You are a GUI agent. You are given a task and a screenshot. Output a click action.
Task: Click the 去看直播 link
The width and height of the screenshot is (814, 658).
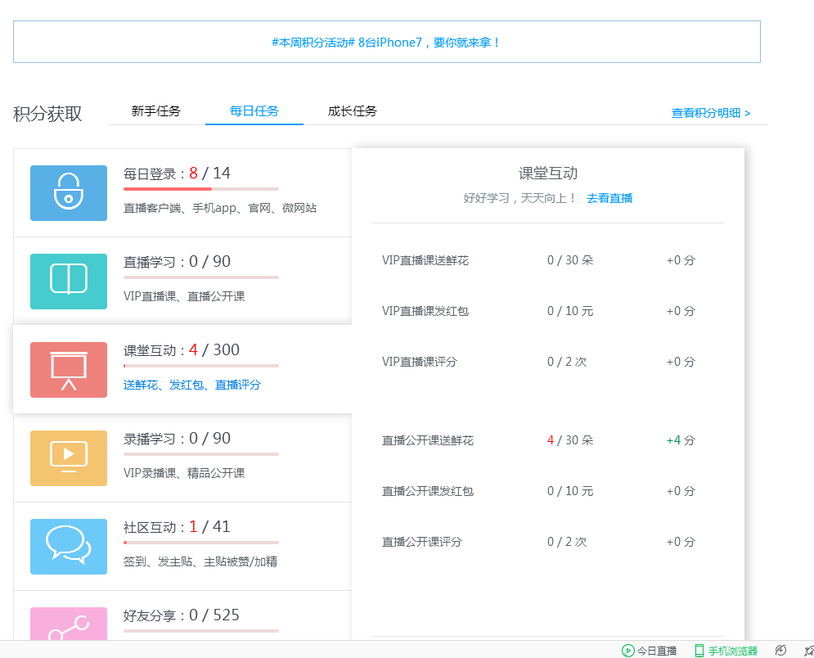[609, 198]
